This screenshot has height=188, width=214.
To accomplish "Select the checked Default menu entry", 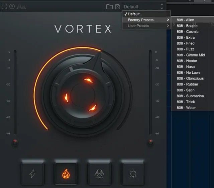I will 134,14.
